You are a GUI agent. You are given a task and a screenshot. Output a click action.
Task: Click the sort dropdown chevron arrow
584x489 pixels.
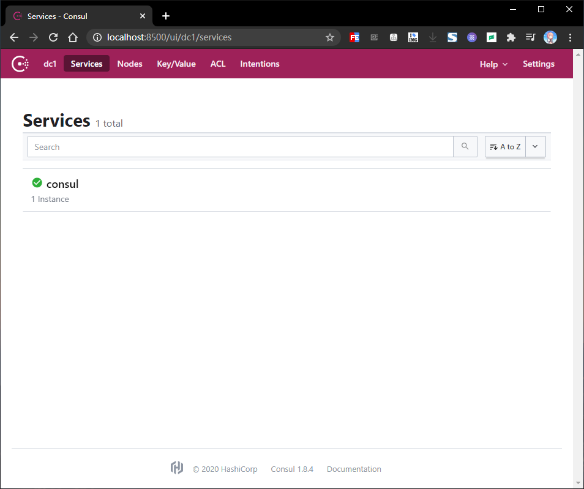[x=535, y=146]
